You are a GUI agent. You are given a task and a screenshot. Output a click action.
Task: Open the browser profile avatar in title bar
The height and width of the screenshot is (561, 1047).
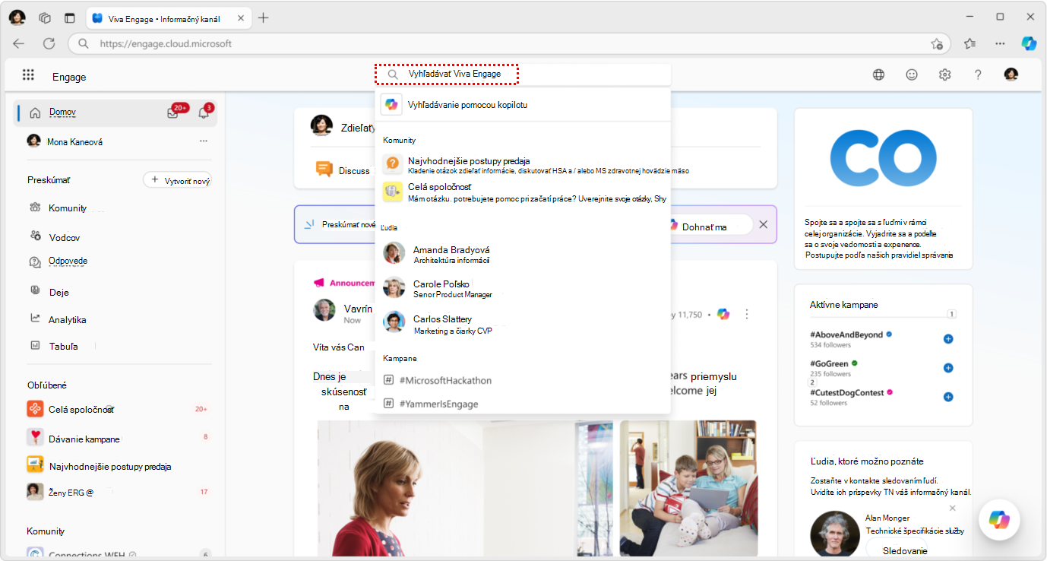tap(17, 17)
